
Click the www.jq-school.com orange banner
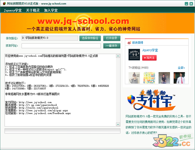pos(97,23)
